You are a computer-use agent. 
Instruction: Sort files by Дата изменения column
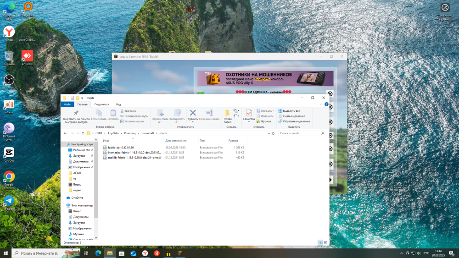pyautogui.click(x=176, y=141)
